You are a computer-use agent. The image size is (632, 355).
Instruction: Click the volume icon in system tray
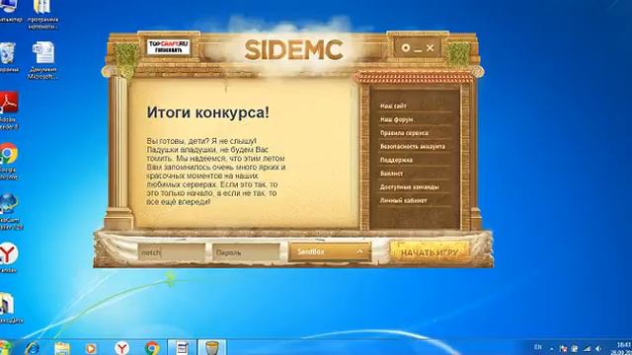(x=598, y=348)
